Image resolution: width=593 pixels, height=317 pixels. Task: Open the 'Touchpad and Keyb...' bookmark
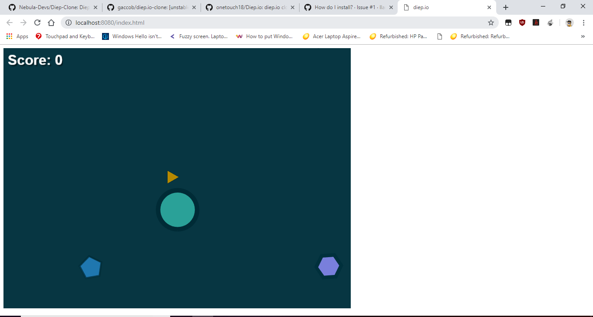65,36
